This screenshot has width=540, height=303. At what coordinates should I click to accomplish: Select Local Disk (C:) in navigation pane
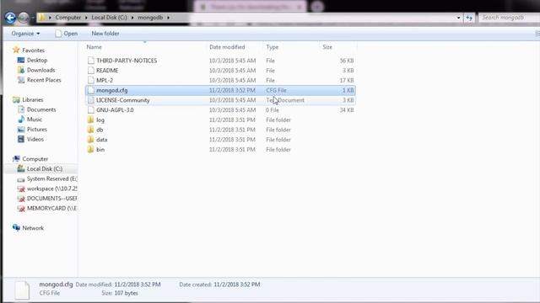coord(45,169)
